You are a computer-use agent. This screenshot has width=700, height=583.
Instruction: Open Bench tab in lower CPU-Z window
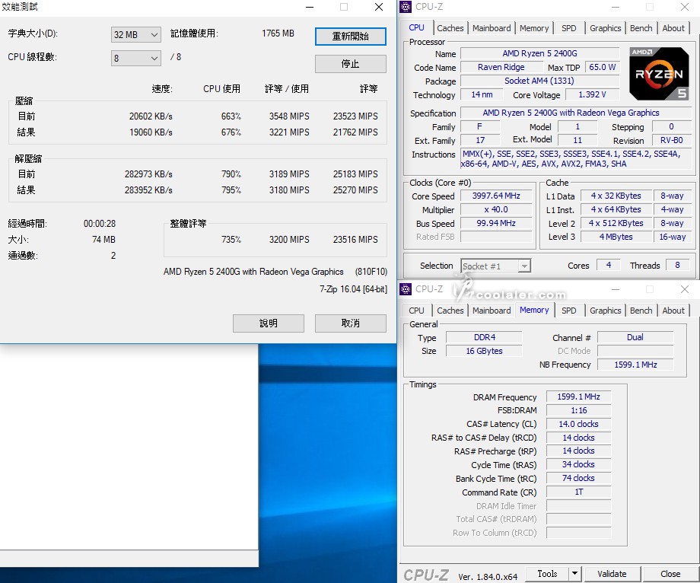(641, 311)
